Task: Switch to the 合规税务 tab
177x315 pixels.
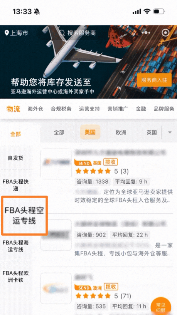Action: tap(61, 109)
